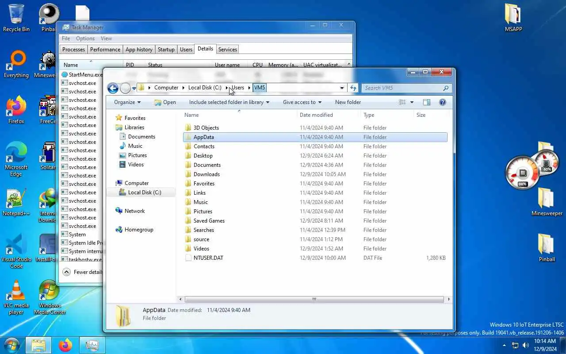Screen dimensions: 566x354
Task: Click the scrollbar's right arrow in file list
Action: click(x=448, y=299)
